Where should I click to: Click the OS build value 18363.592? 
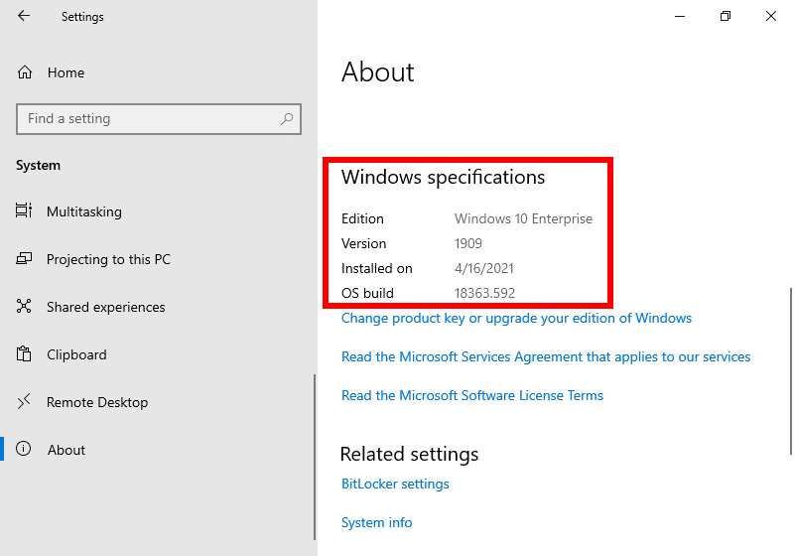coord(484,293)
